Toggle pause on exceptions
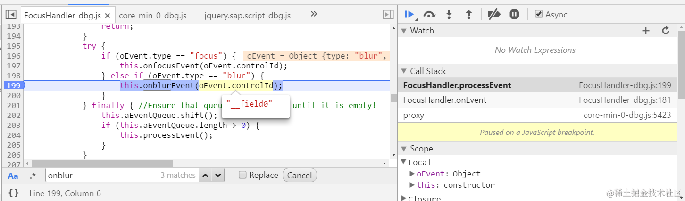This screenshot has width=685, height=201. pyautogui.click(x=514, y=15)
